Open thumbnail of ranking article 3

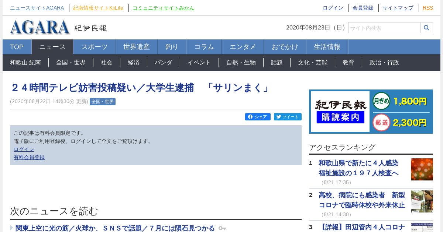tap(422, 227)
